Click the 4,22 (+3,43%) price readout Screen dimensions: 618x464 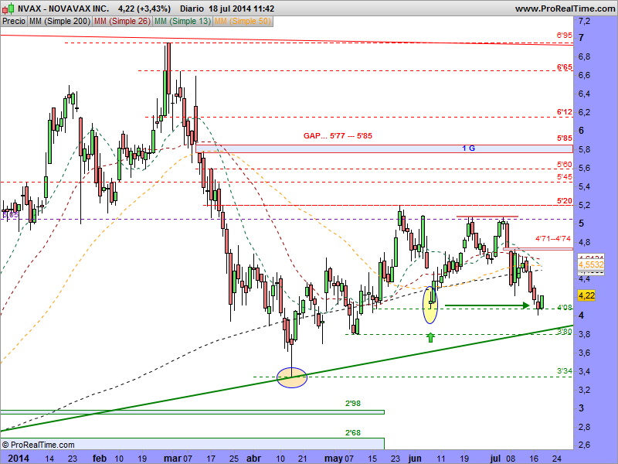144,9
